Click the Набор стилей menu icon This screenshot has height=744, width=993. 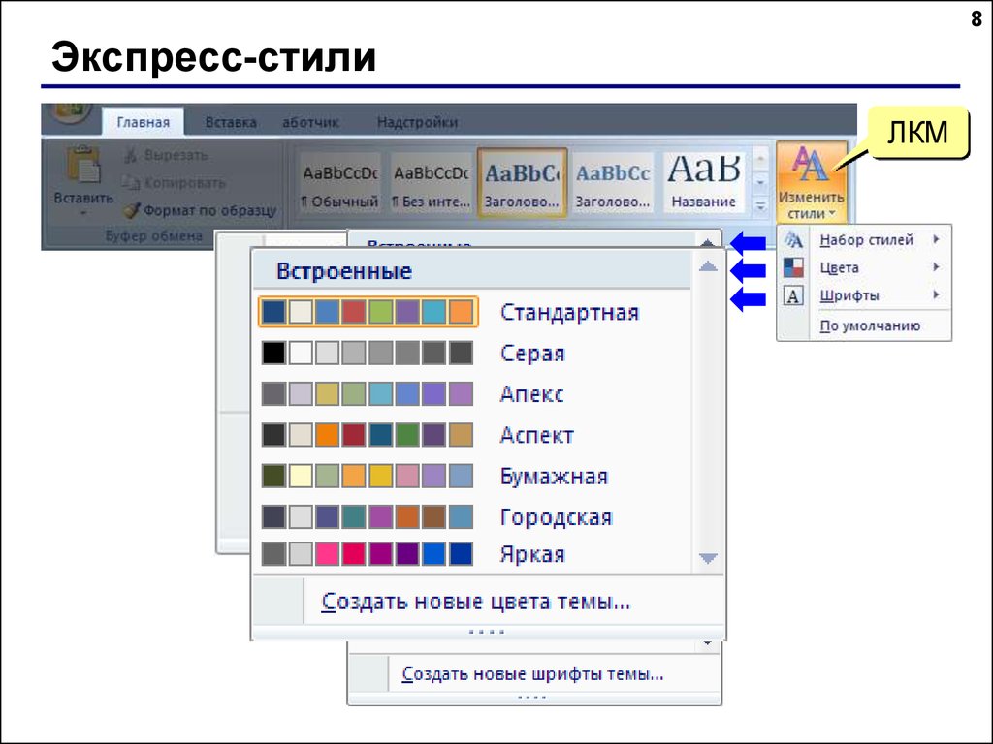[793, 240]
